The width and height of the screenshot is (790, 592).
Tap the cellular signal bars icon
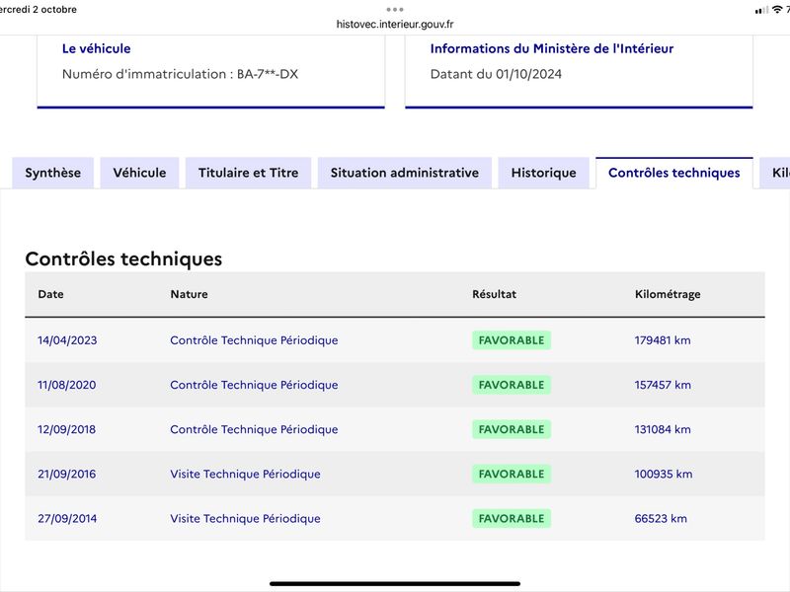pyautogui.click(x=761, y=10)
